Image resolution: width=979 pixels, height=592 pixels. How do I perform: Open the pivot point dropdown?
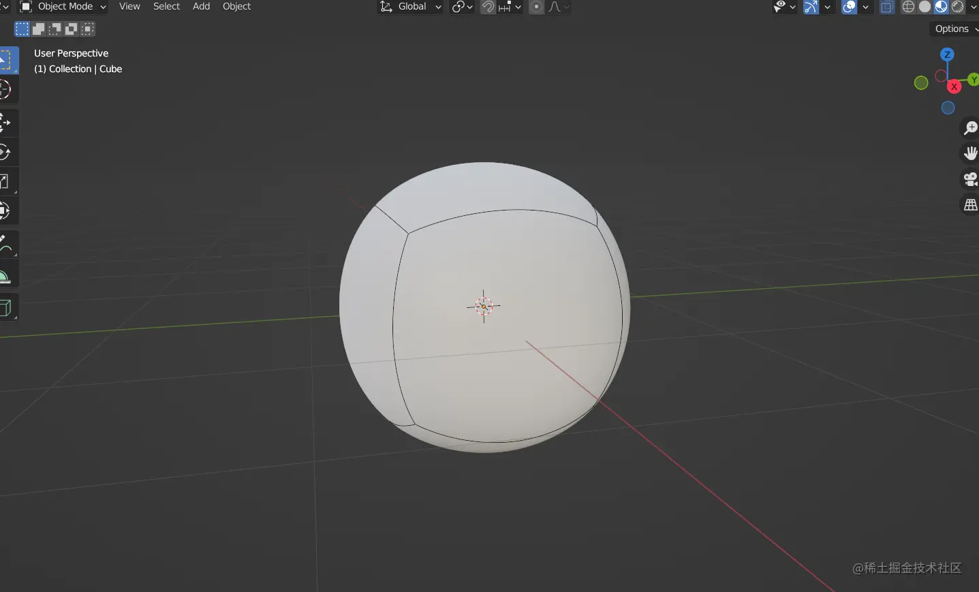pyautogui.click(x=463, y=7)
